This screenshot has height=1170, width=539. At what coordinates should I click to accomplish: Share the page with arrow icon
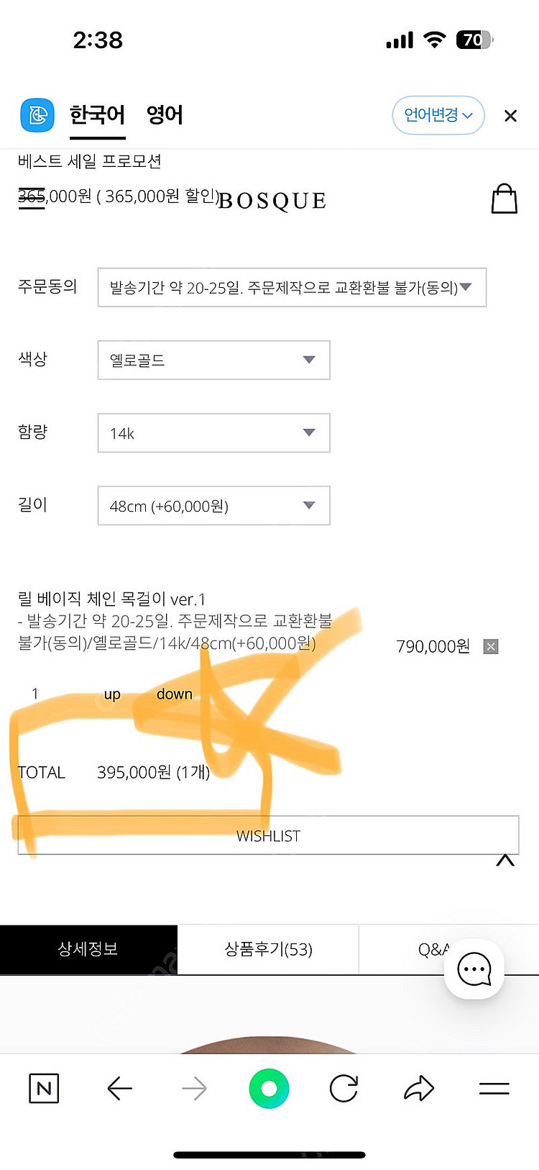(x=419, y=1088)
